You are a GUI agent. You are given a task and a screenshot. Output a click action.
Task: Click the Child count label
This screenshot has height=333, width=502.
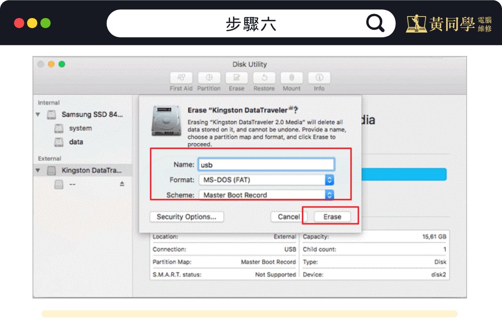(320, 249)
